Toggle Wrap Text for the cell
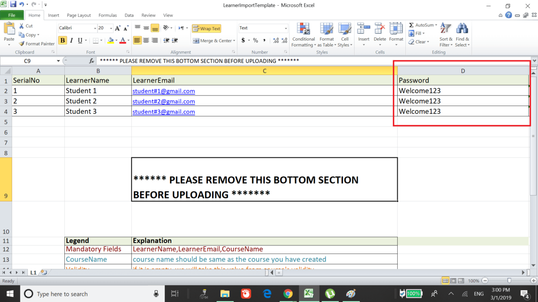The image size is (538, 302). point(207,28)
